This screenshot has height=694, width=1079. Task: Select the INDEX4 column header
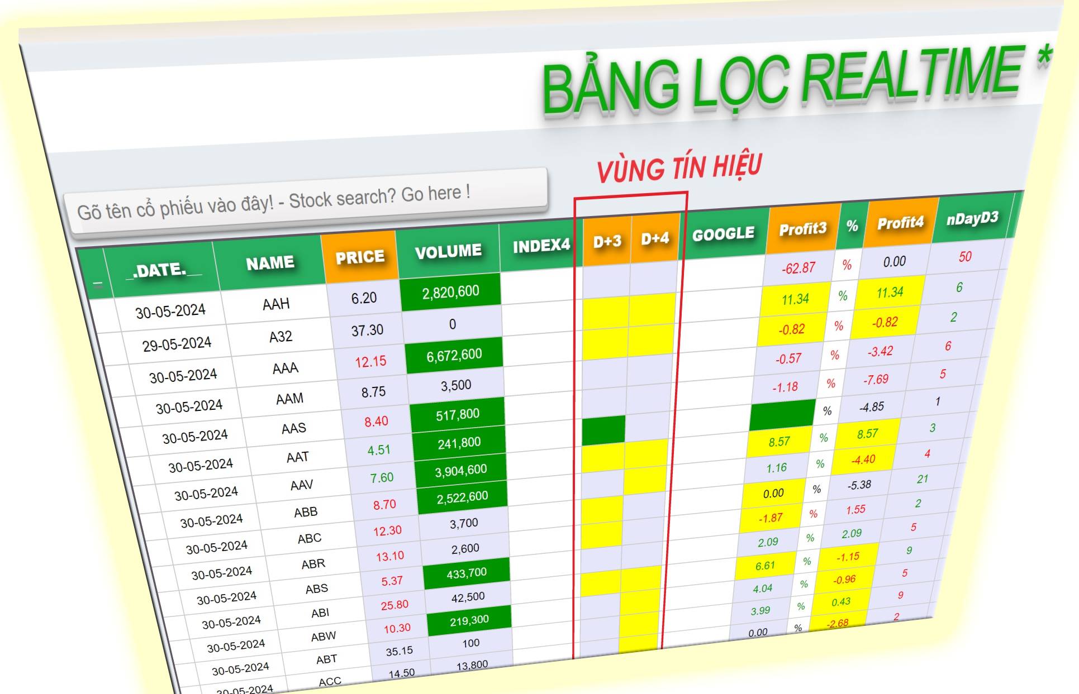coord(541,245)
